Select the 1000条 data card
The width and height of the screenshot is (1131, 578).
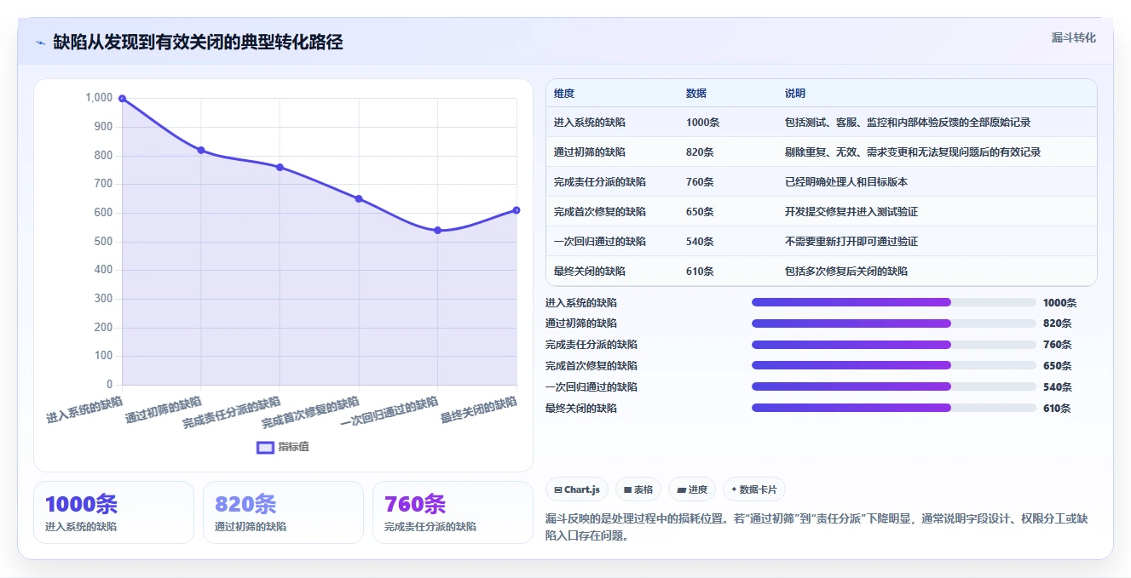[113, 512]
